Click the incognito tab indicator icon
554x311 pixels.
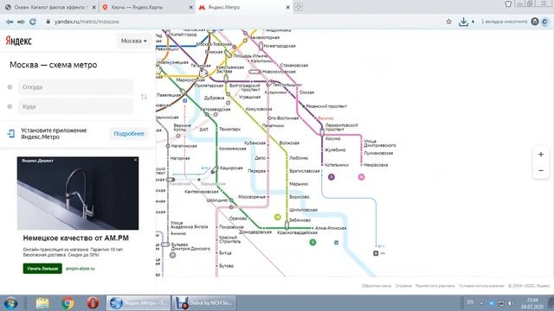coord(535,22)
